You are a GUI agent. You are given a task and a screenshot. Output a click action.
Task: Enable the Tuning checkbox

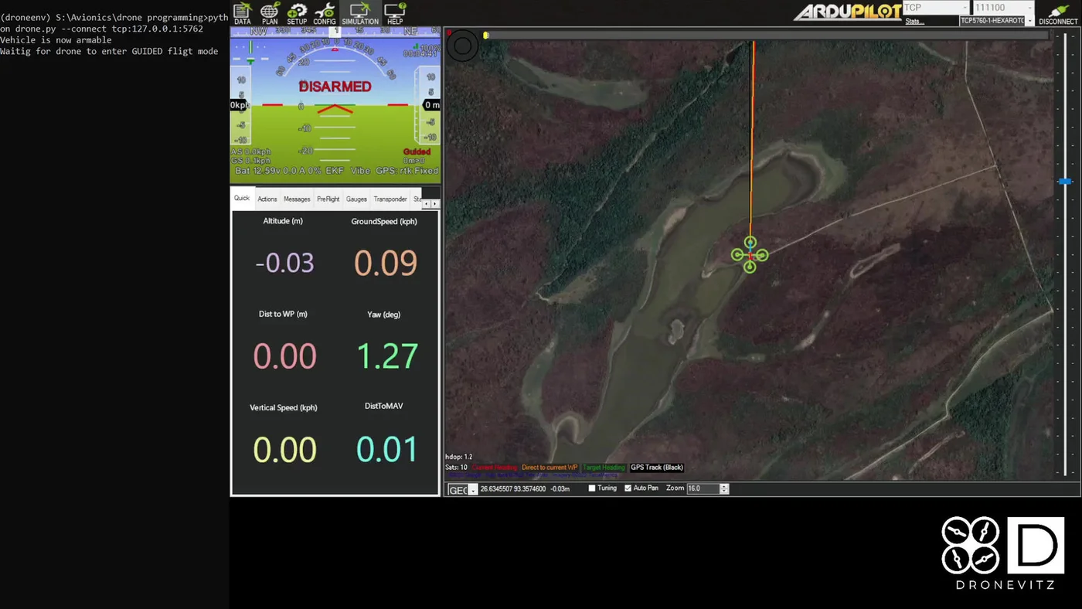pyautogui.click(x=593, y=488)
